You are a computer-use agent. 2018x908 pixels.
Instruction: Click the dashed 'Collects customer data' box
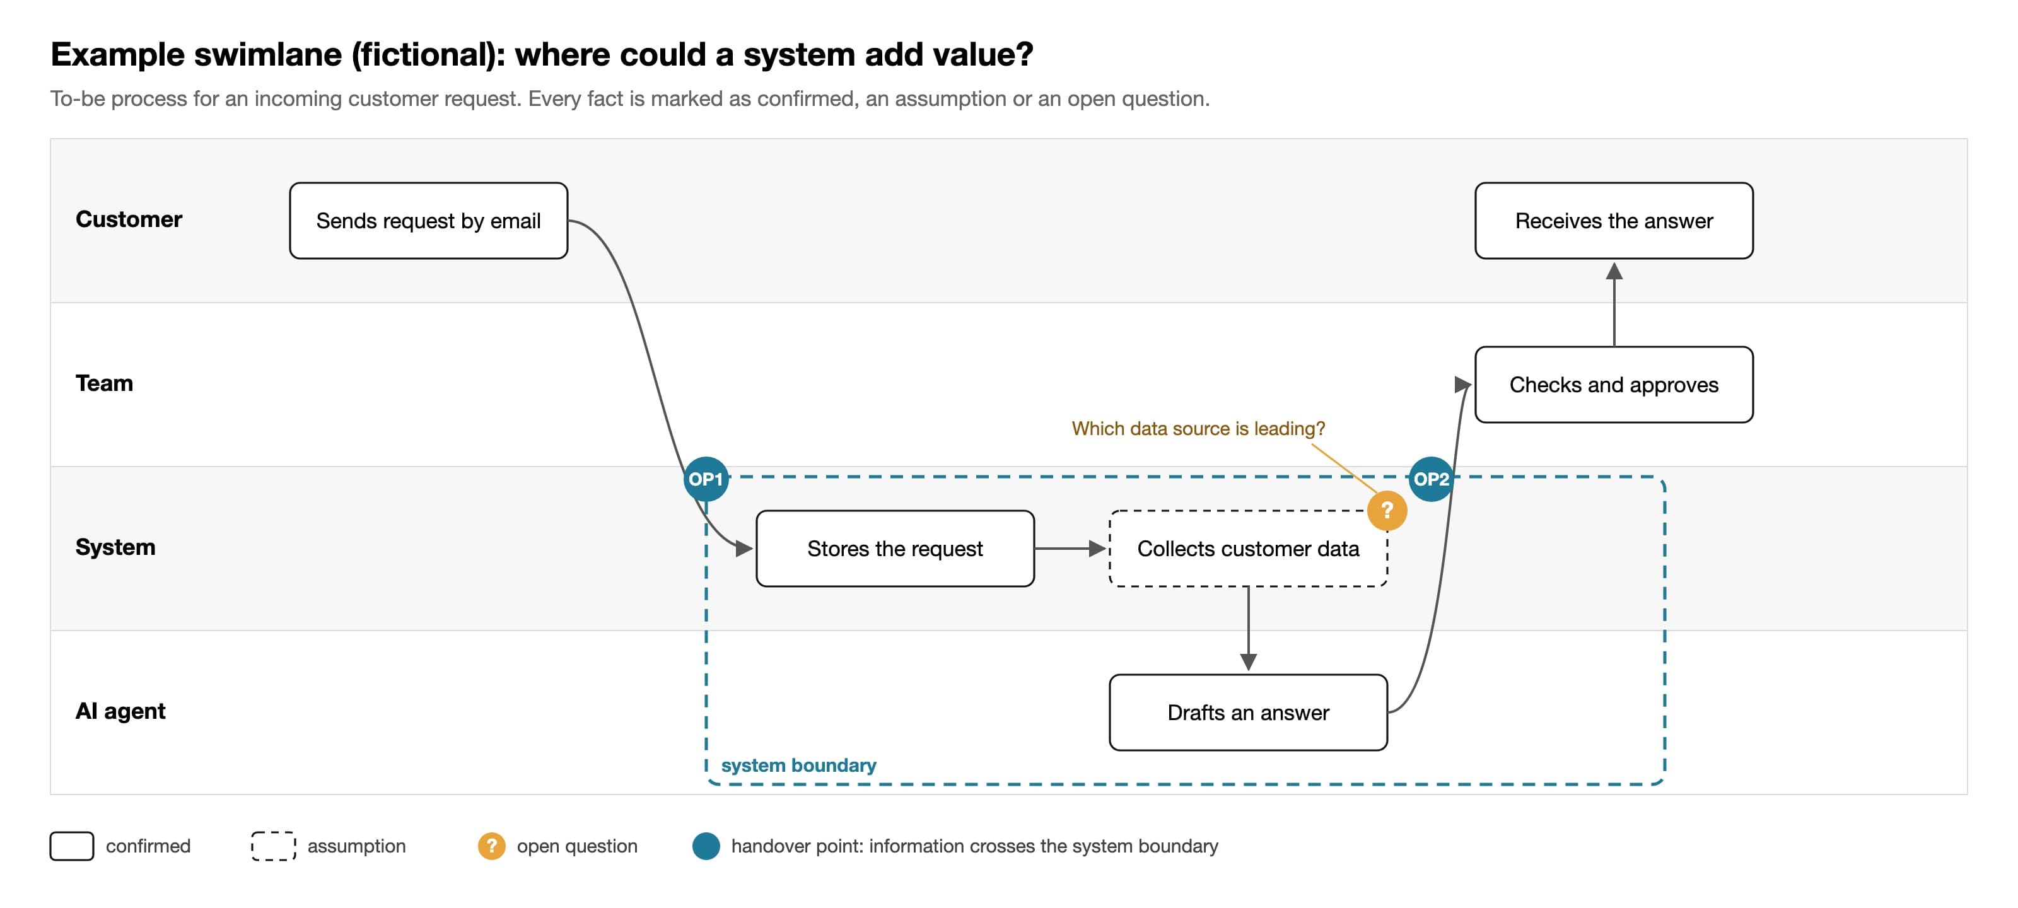click(1248, 549)
